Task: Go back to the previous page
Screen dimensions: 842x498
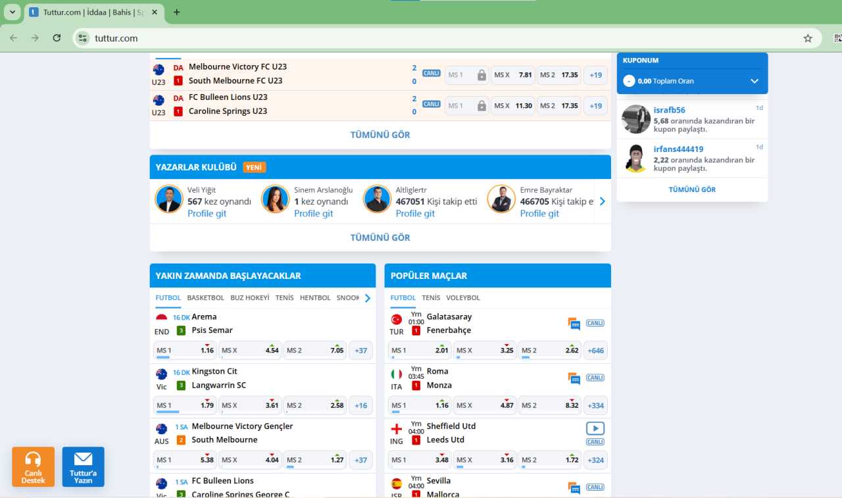Action: (13, 38)
